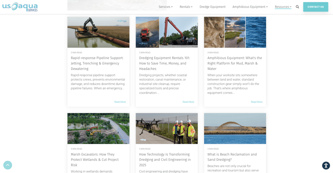Read More on Amphibious Equipment article
This screenshot has width=333, height=173.
(256, 102)
